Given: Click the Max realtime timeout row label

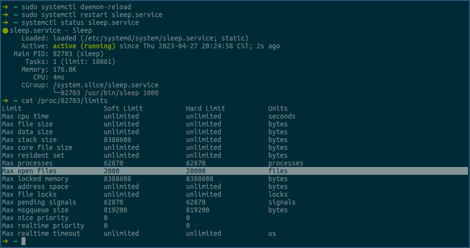Looking at the screenshot, I should tap(41, 233).
